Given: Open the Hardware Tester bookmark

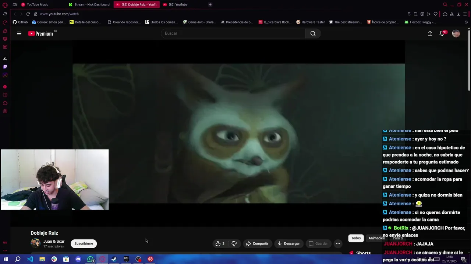Looking at the screenshot, I should pyautogui.click(x=310, y=22).
